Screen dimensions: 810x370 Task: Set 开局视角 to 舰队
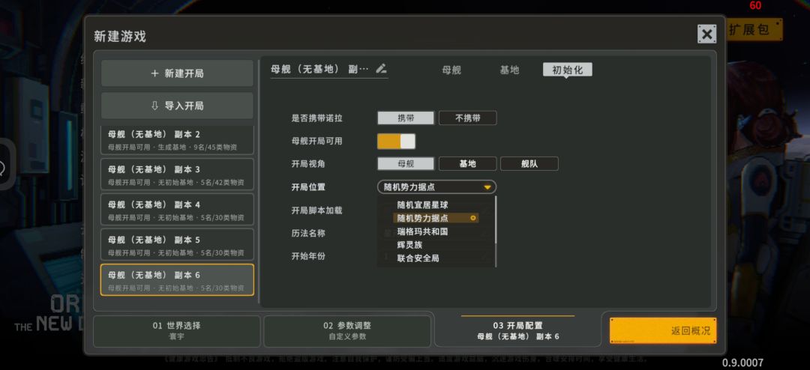(x=529, y=164)
